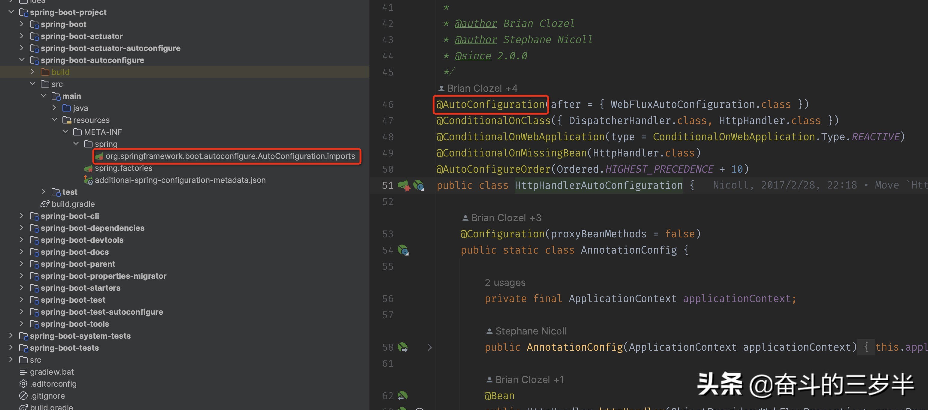This screenshot has height=410, width=928.
Task: Click the @ConditionalOnMissingBean annotation
Action: (511, 153)
